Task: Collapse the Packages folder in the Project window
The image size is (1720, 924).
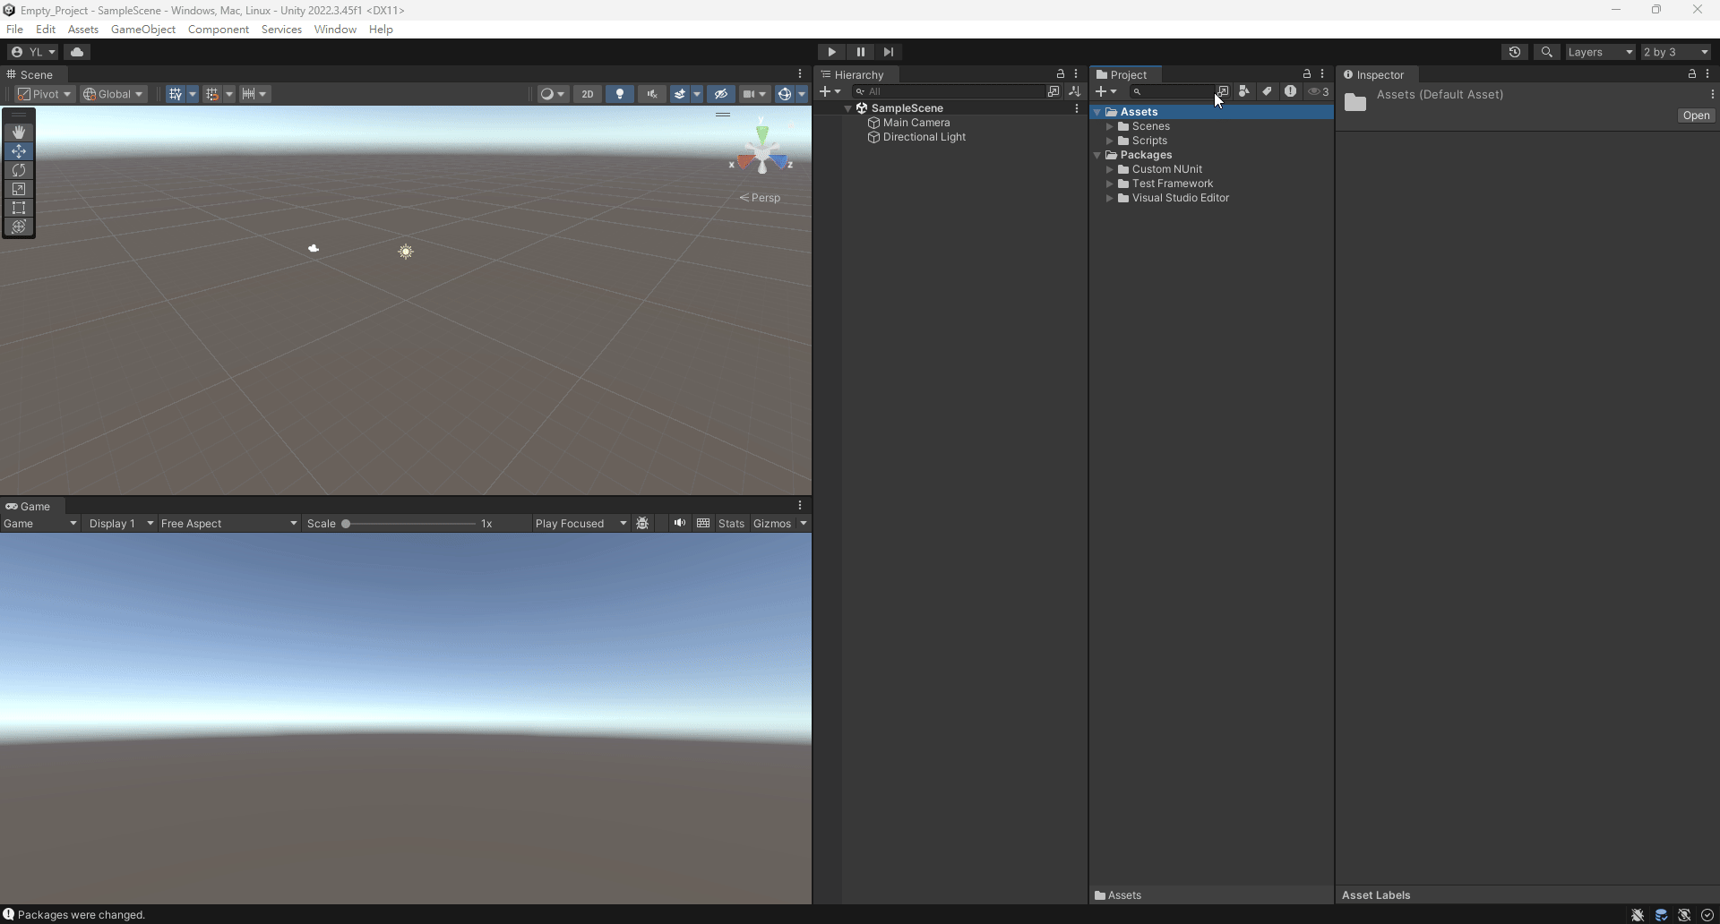Action: coord(1098,155)
